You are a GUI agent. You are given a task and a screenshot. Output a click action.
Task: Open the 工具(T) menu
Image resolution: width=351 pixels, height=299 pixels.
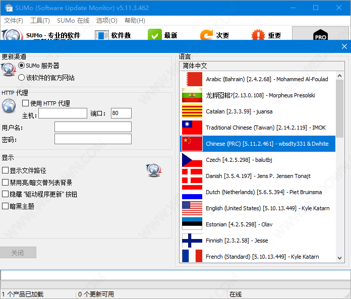coord(40,21)
